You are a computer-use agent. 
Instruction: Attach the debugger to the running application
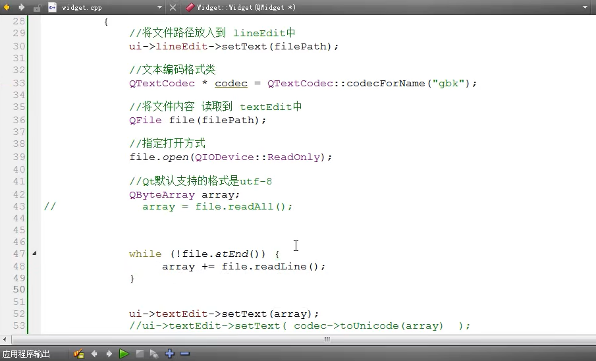tap(154, 354)
